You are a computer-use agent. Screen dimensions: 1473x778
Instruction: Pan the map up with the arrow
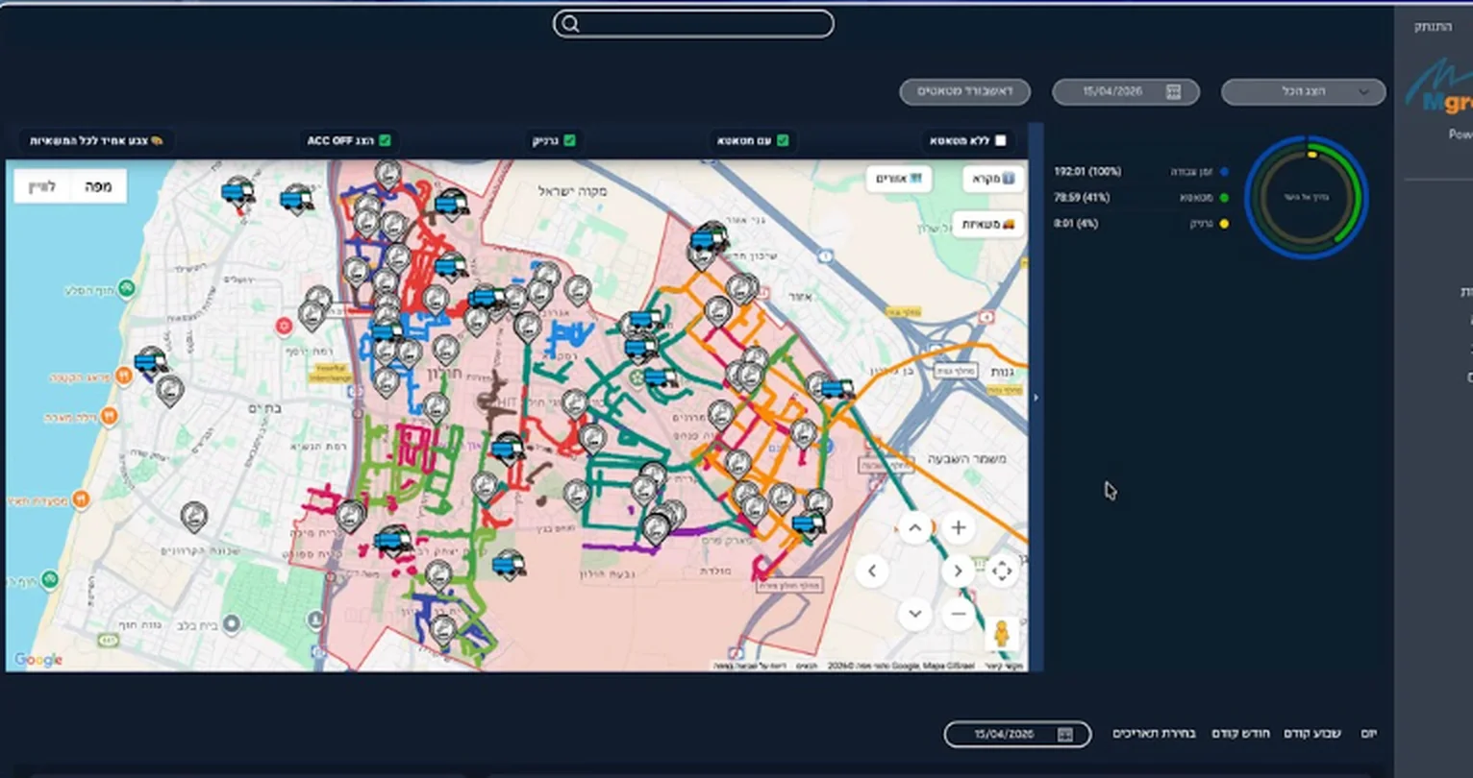pyautogui.click(x=914, y=527)
